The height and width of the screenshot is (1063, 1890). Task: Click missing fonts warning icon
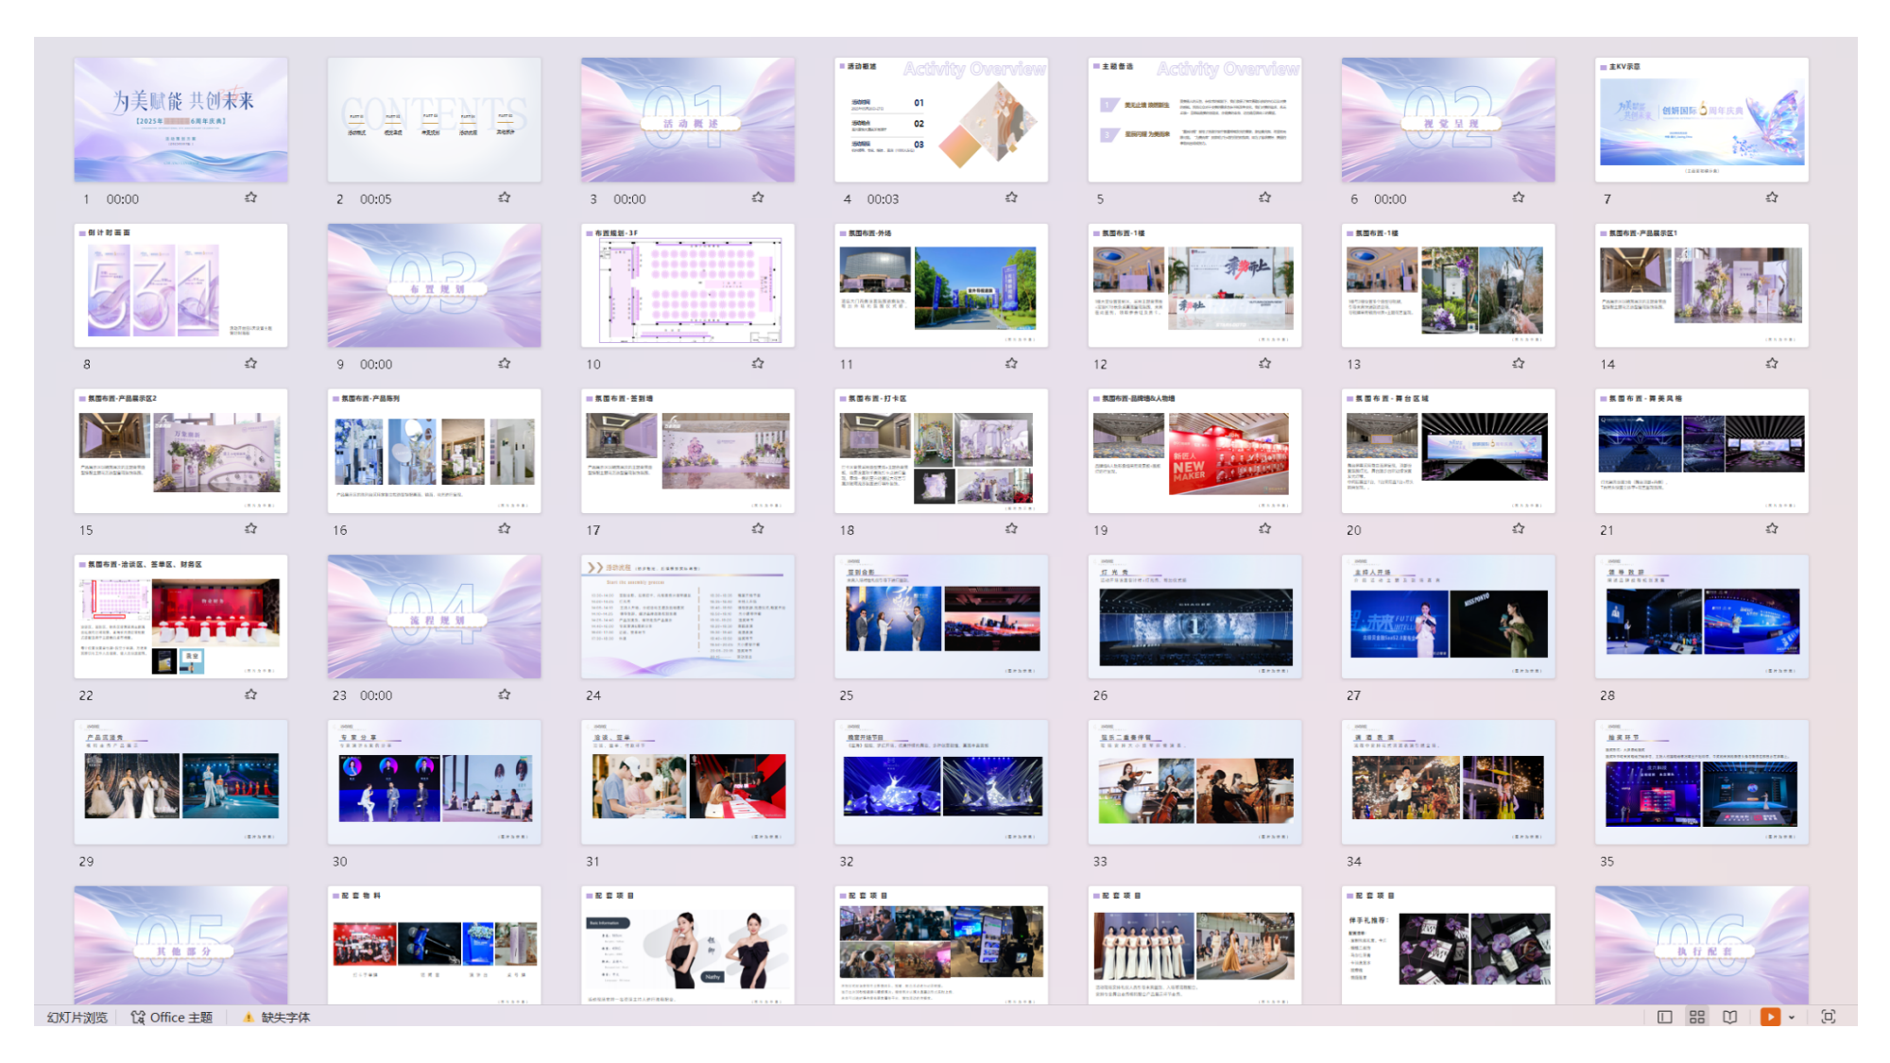pyautogui.click(x=249, y=1018)
